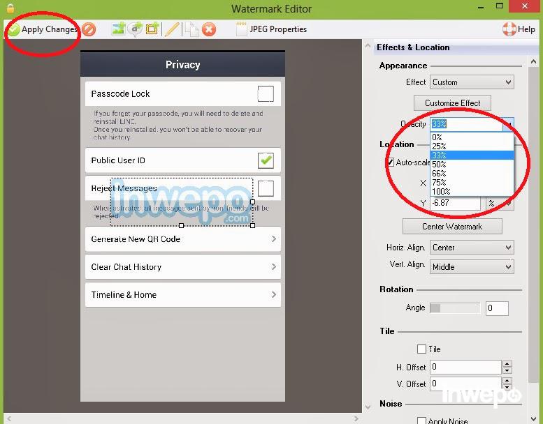Minimize the Watermark Editor window

[481, 7]
